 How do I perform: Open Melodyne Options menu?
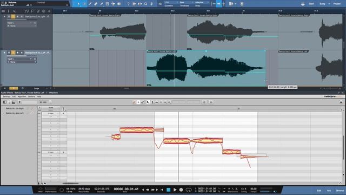(31, 96)
